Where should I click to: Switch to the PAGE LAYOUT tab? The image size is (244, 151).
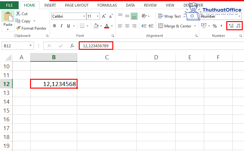pyautogui.click(x=77, y=5)
